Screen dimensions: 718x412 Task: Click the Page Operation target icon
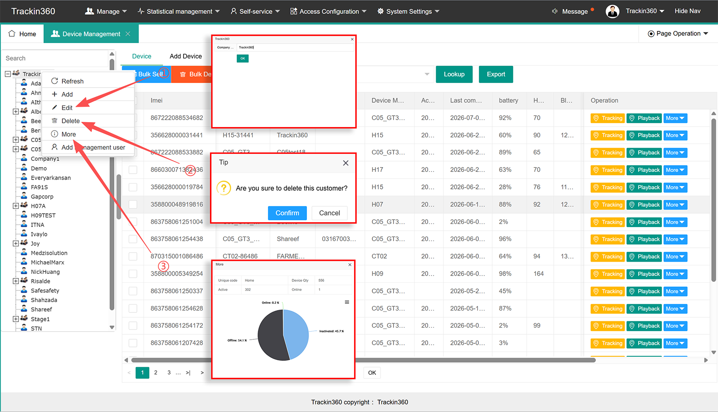tap(651, 34)
